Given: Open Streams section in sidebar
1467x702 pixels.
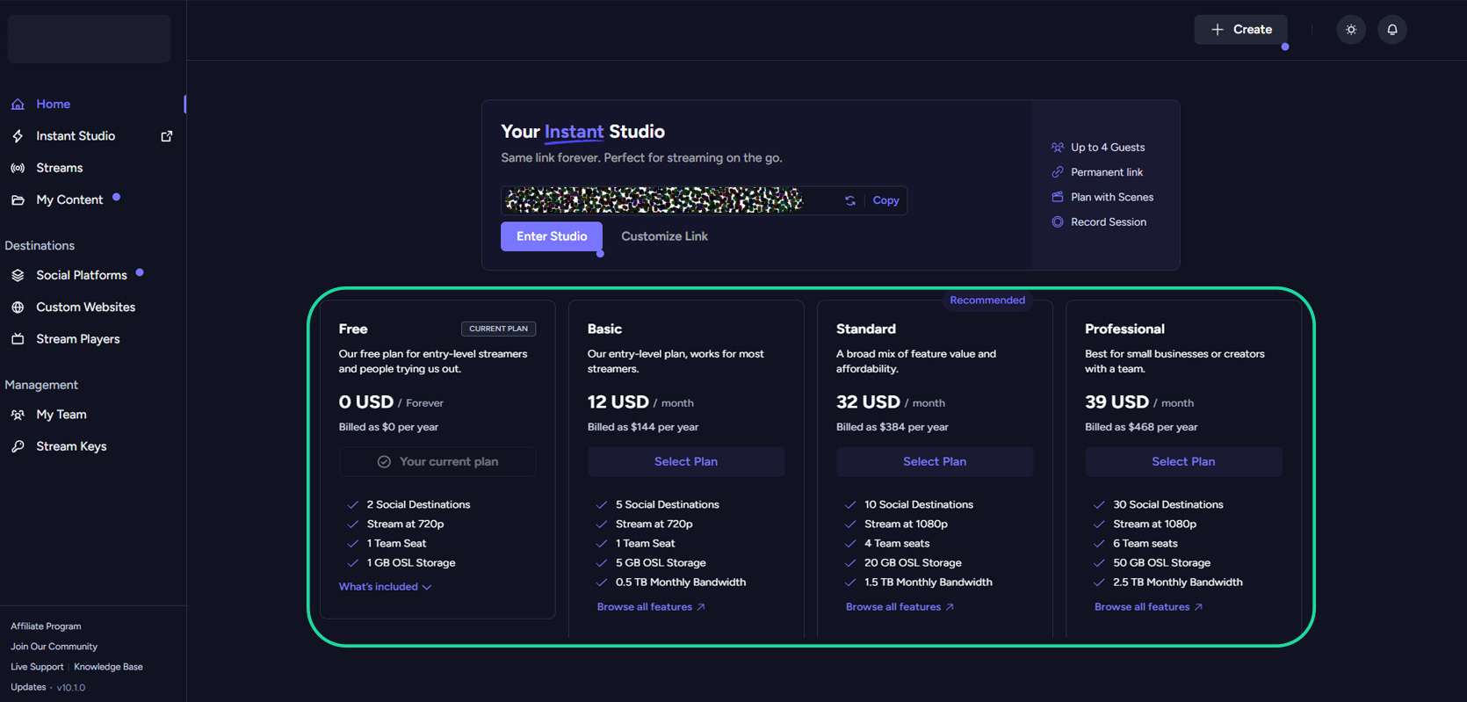Looking at the screenshot, I should click(x=59, y=168).
